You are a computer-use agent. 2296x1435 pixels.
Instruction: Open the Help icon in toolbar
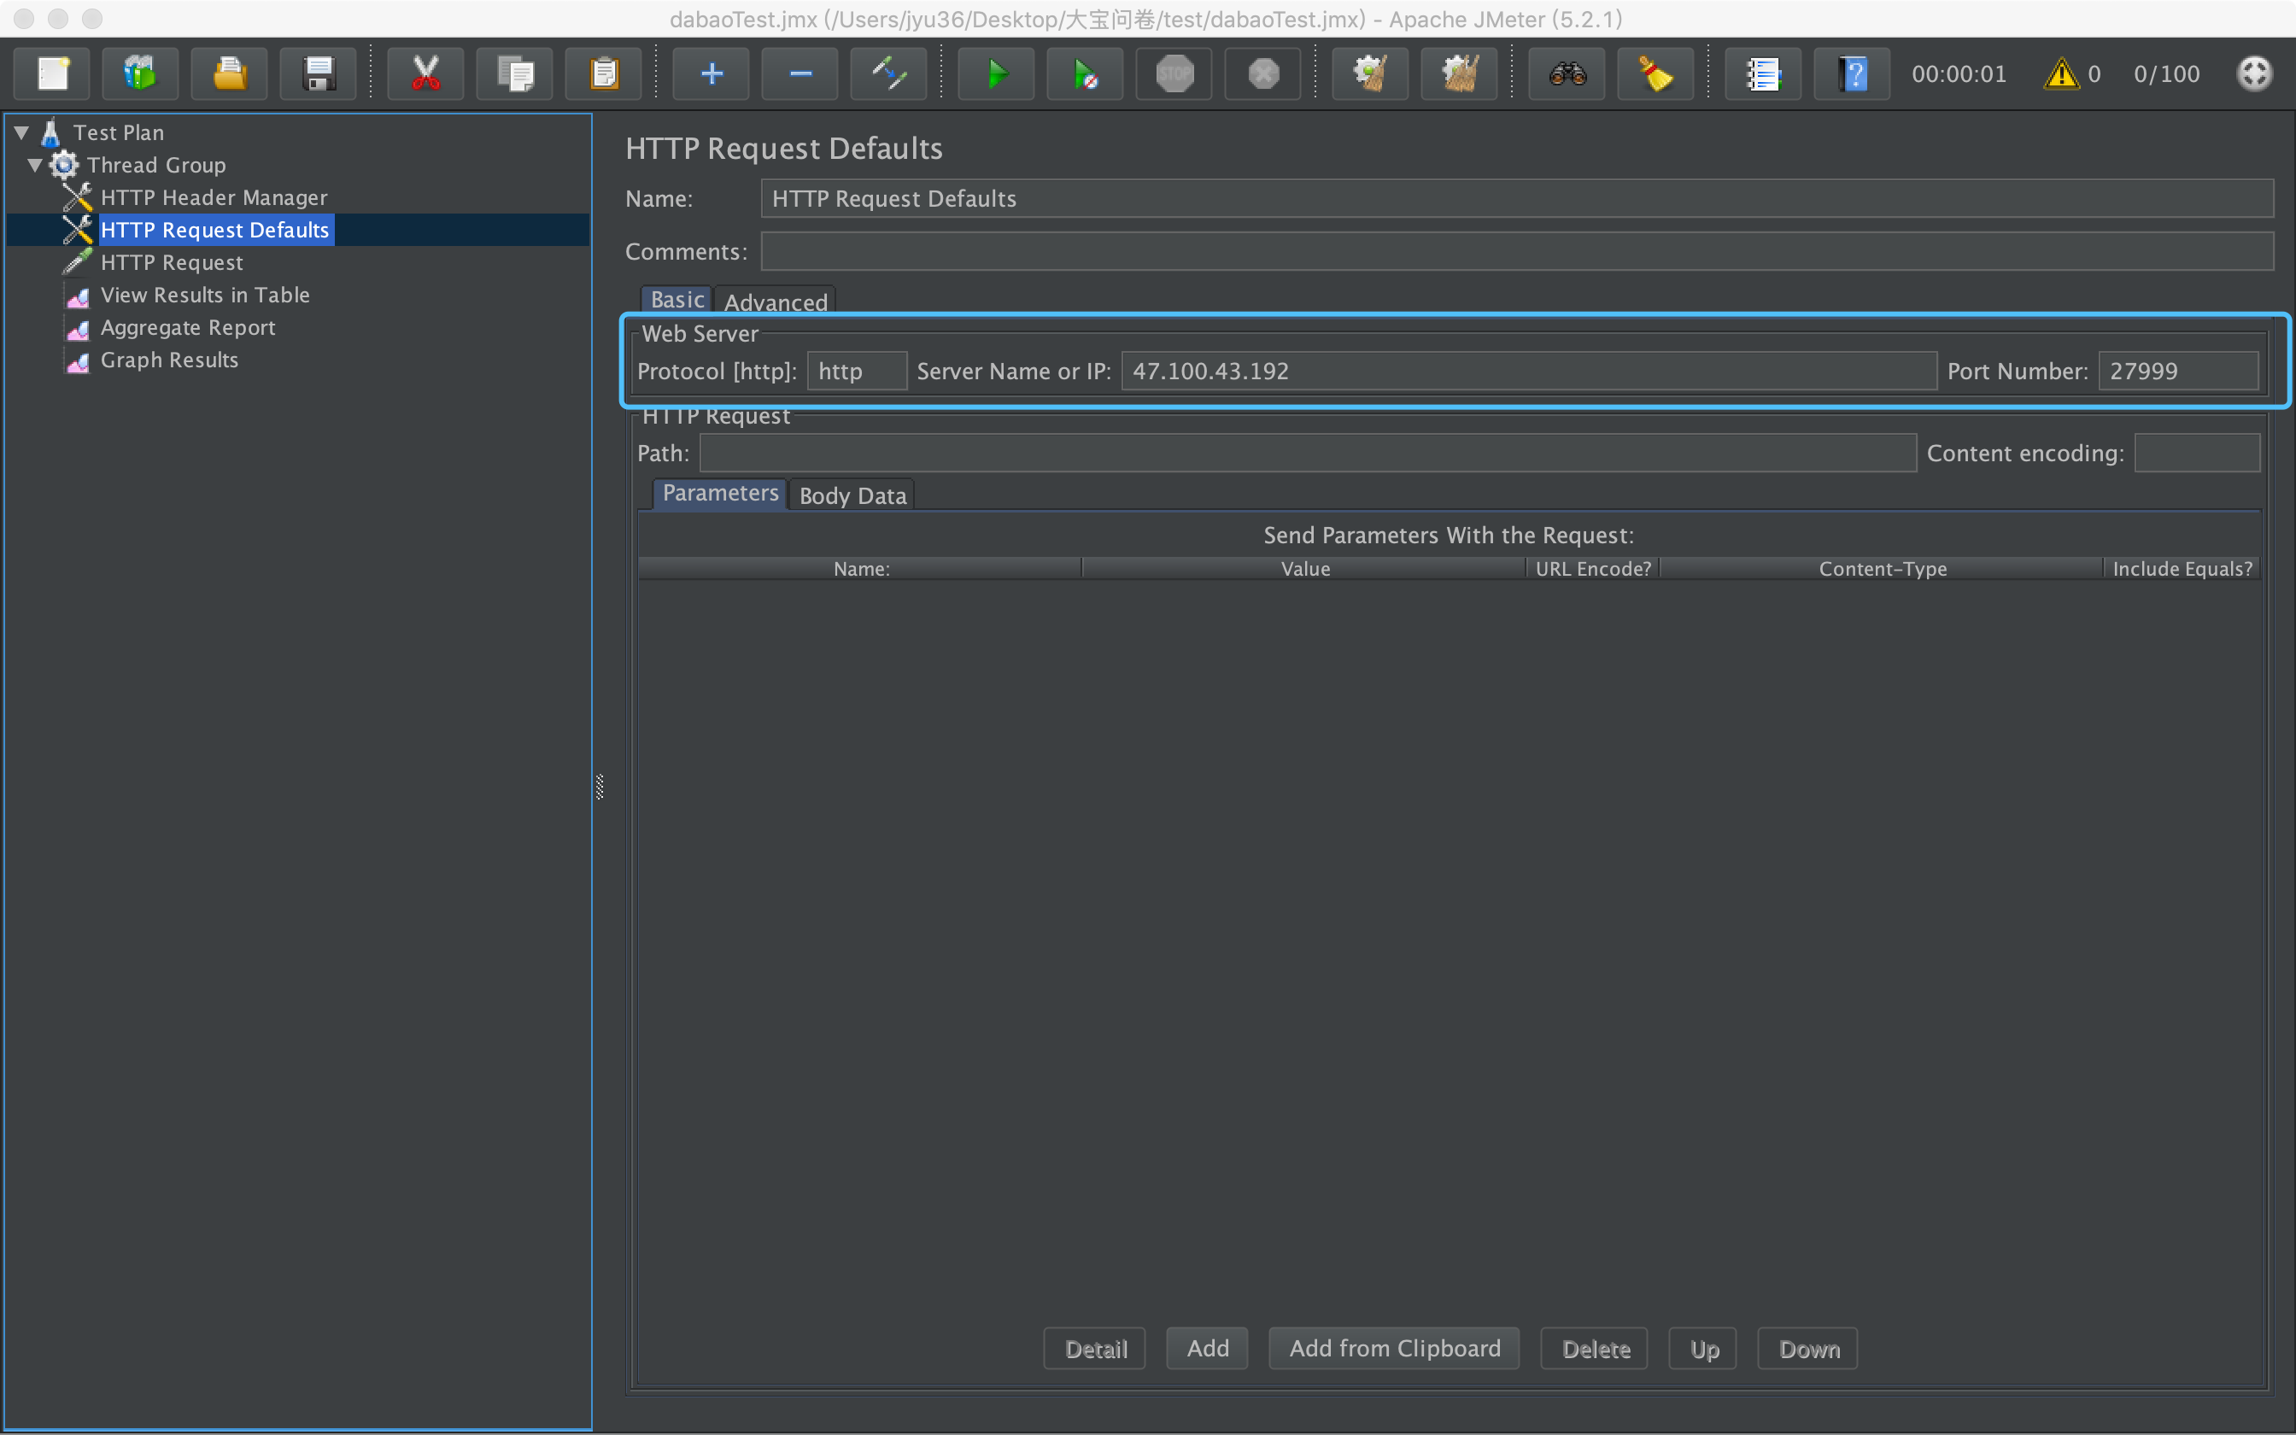tap(1853, 74)
